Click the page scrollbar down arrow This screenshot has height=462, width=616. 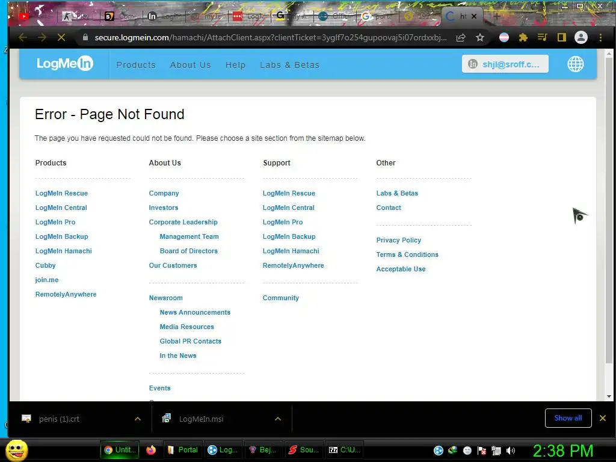tap(609, 396)
